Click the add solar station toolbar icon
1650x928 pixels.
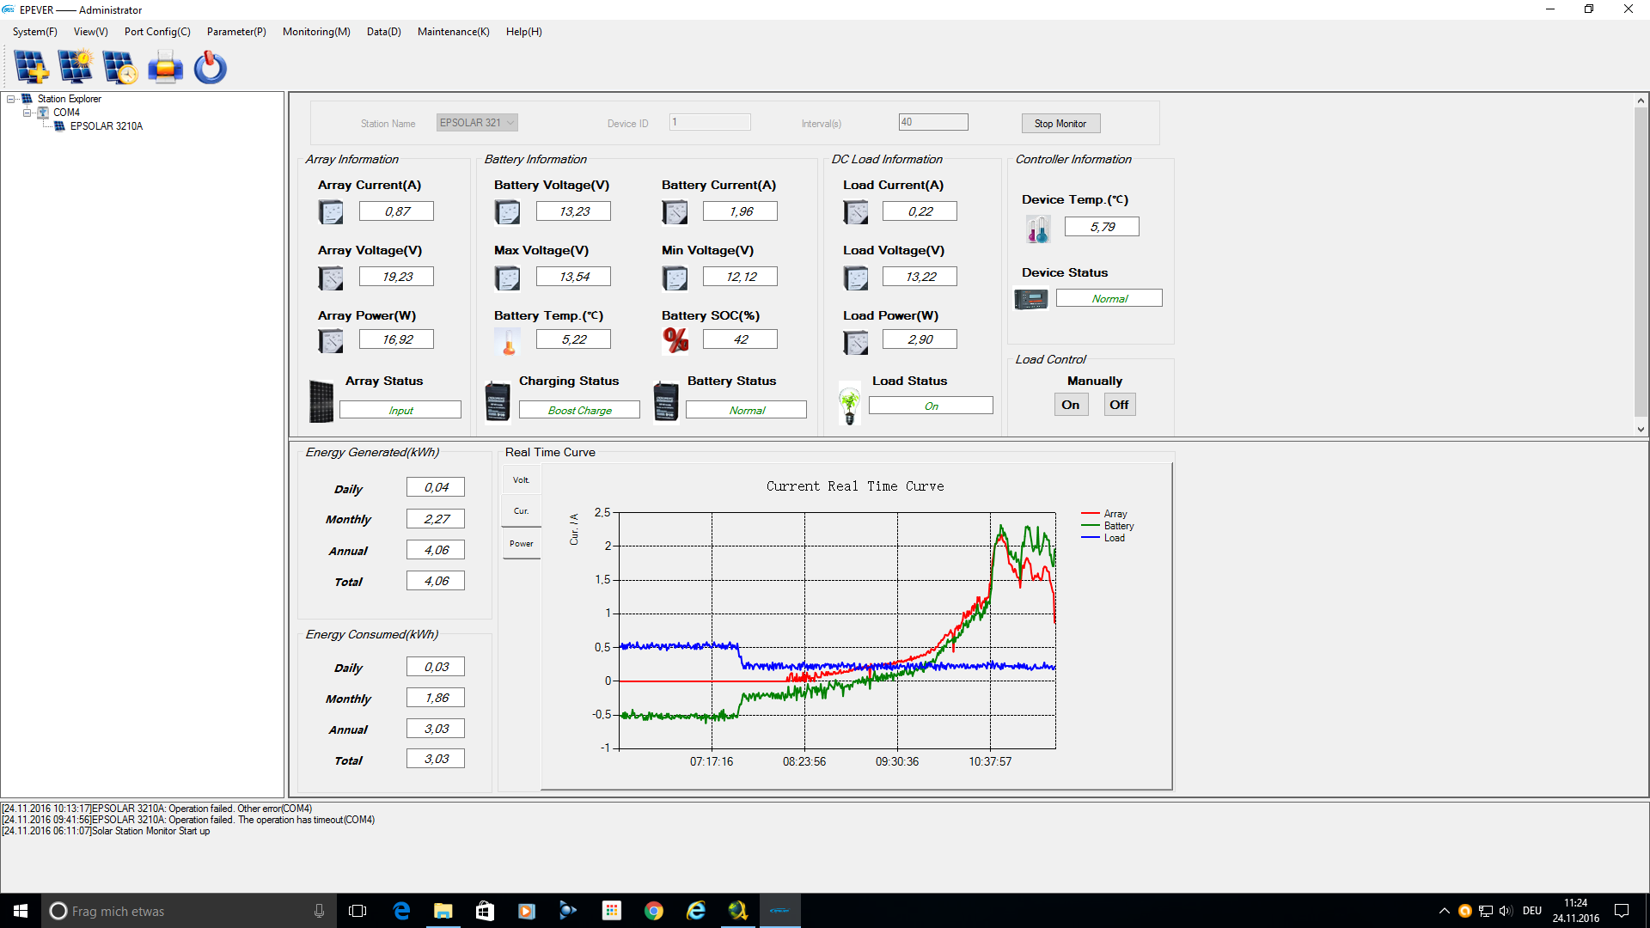[x=31, y=67]
